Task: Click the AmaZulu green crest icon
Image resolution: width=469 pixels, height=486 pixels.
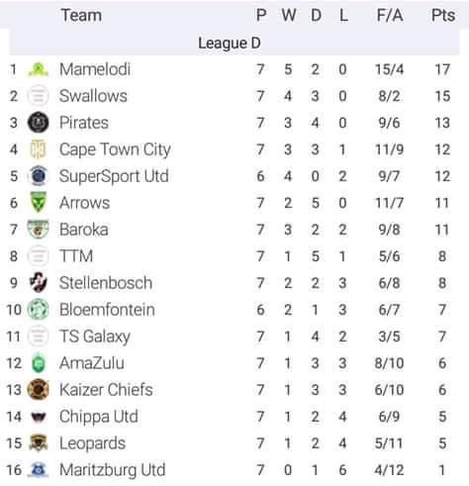Action: point(39,363)
